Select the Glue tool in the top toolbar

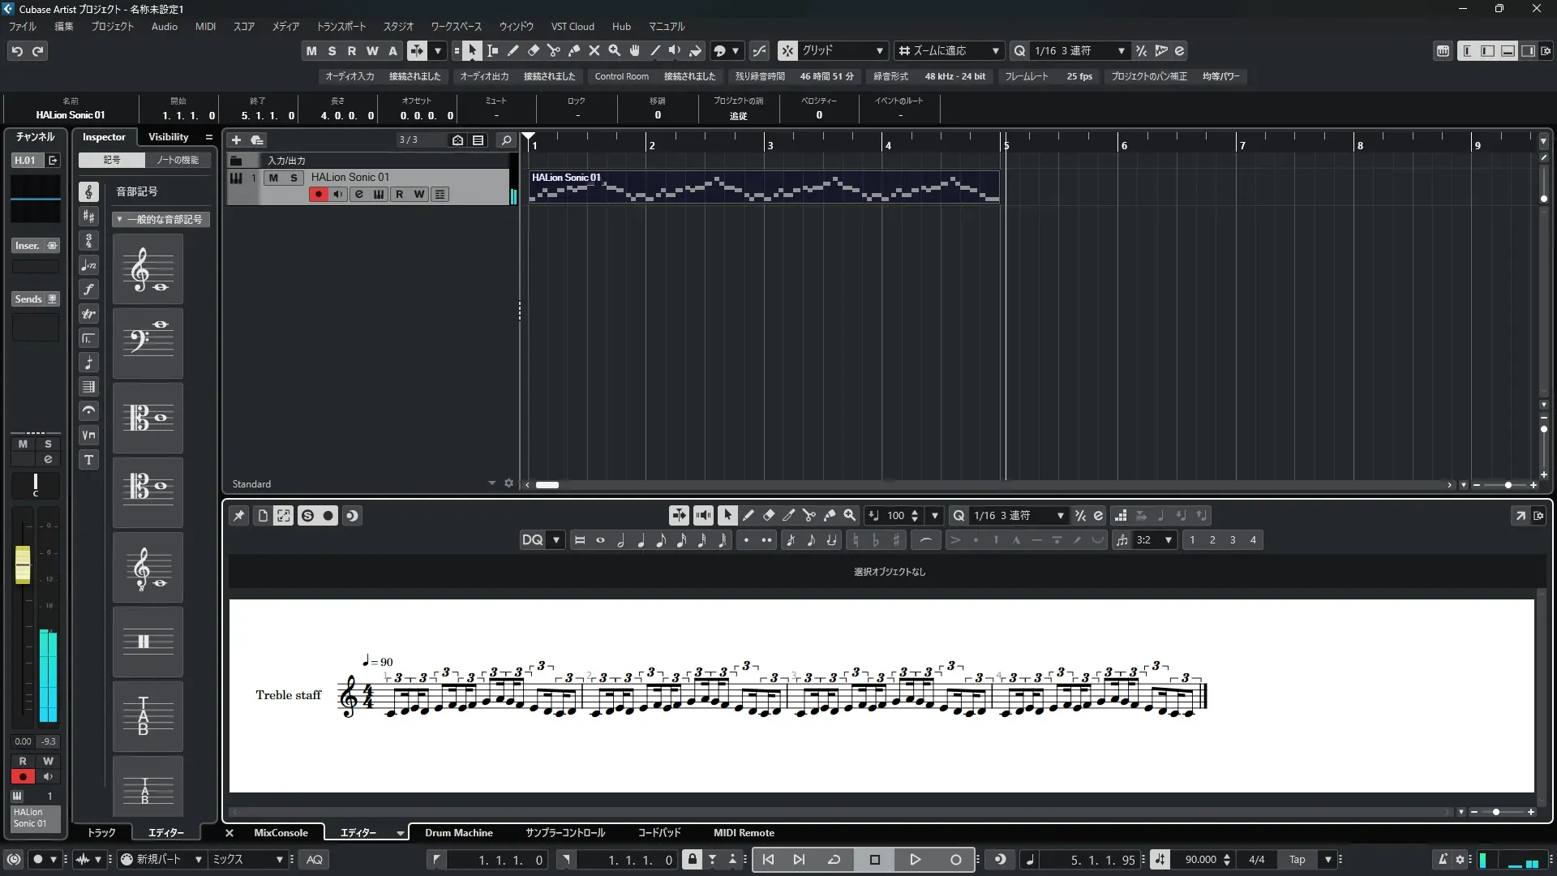click(x=574, y=50)
